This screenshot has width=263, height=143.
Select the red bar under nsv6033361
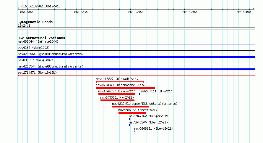pyautogui.click(x=117, y=100)
